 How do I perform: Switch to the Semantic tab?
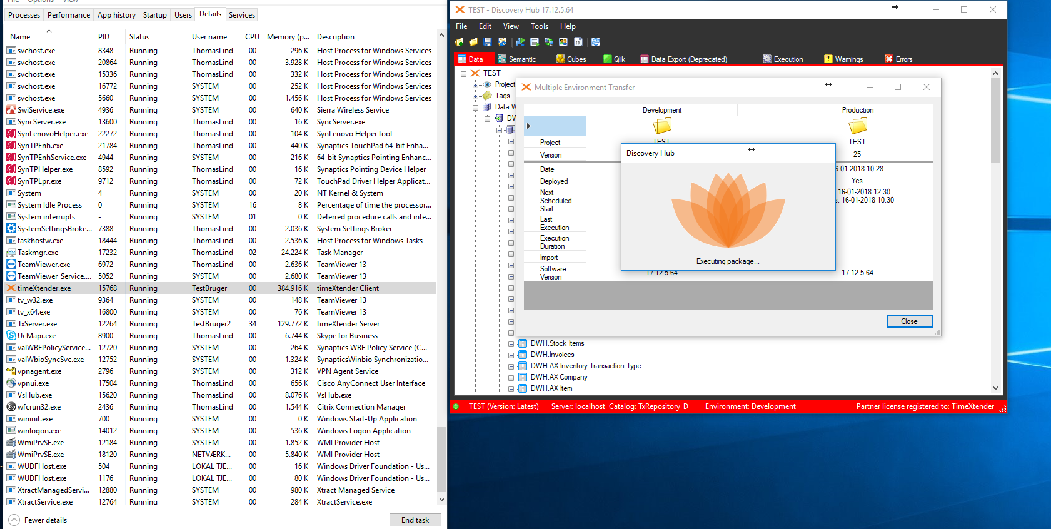point(517,59)
